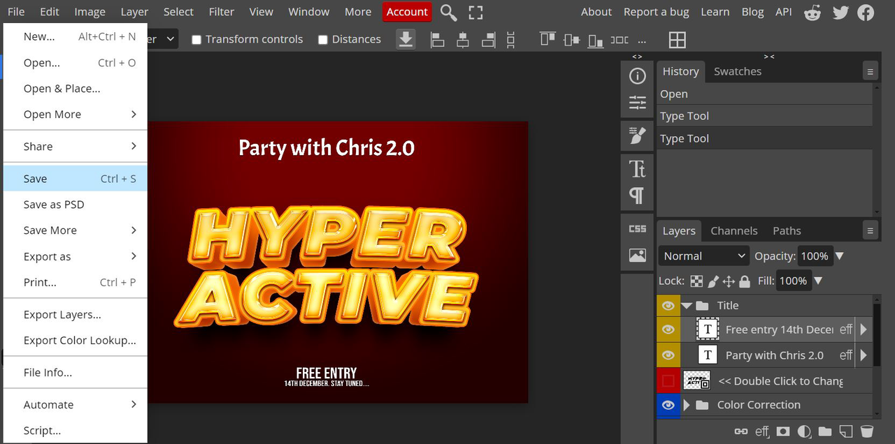Open the Facebook social icon
Image resolution: width=895 pixels, height=444 pixels.
click(866, 12)
